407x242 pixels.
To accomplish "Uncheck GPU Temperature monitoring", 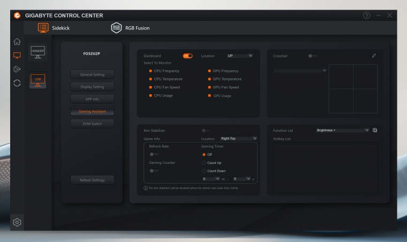I will tap(209, 79).
